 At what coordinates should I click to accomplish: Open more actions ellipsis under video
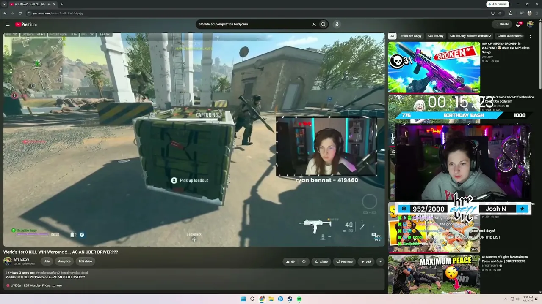380,262
